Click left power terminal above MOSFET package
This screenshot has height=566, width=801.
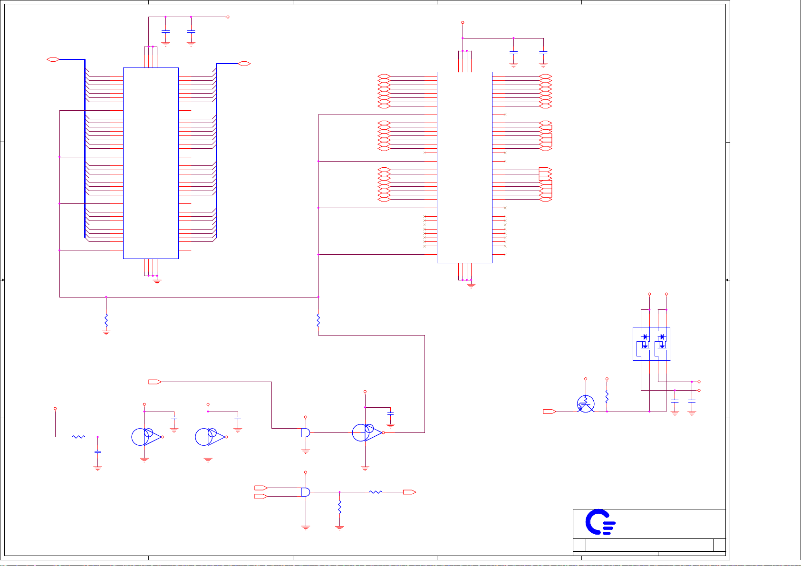(x=649, y=294)
